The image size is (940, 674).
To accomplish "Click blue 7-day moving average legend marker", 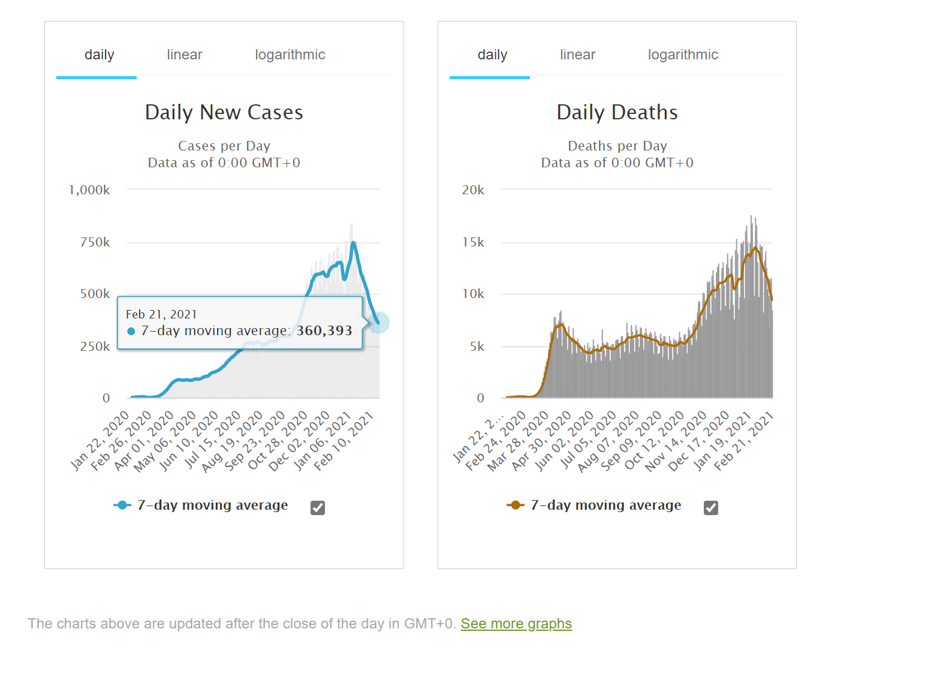I will (x=122, y=505).
